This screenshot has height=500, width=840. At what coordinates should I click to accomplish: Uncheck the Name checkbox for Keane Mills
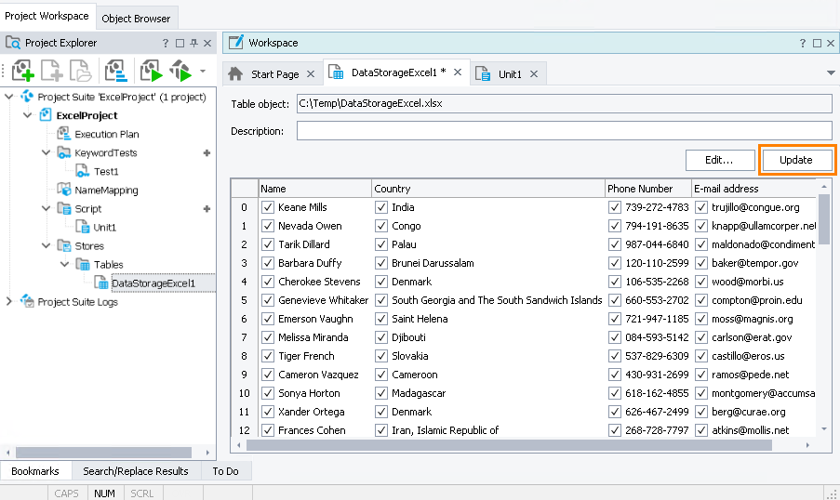tap(268, 207)
